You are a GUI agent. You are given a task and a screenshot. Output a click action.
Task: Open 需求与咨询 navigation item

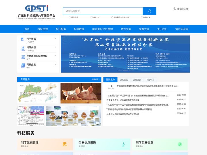pos(182,29)
